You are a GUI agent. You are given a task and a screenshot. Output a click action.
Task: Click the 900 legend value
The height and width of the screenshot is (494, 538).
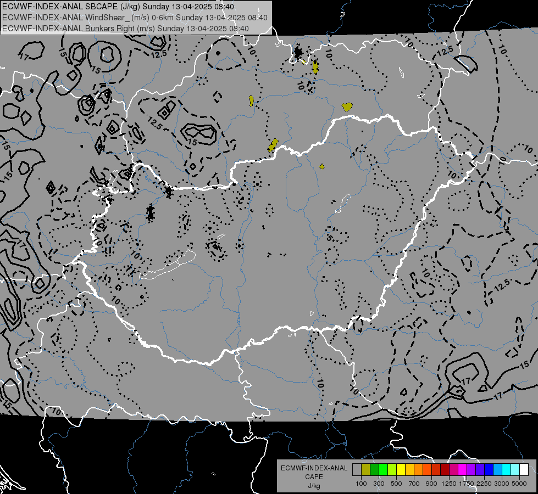[x=431, y=484]
